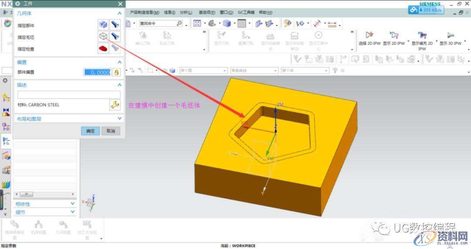471x249 pixels.
Task: Click the 部件偏置 value input field
Action: coord(97,72)
